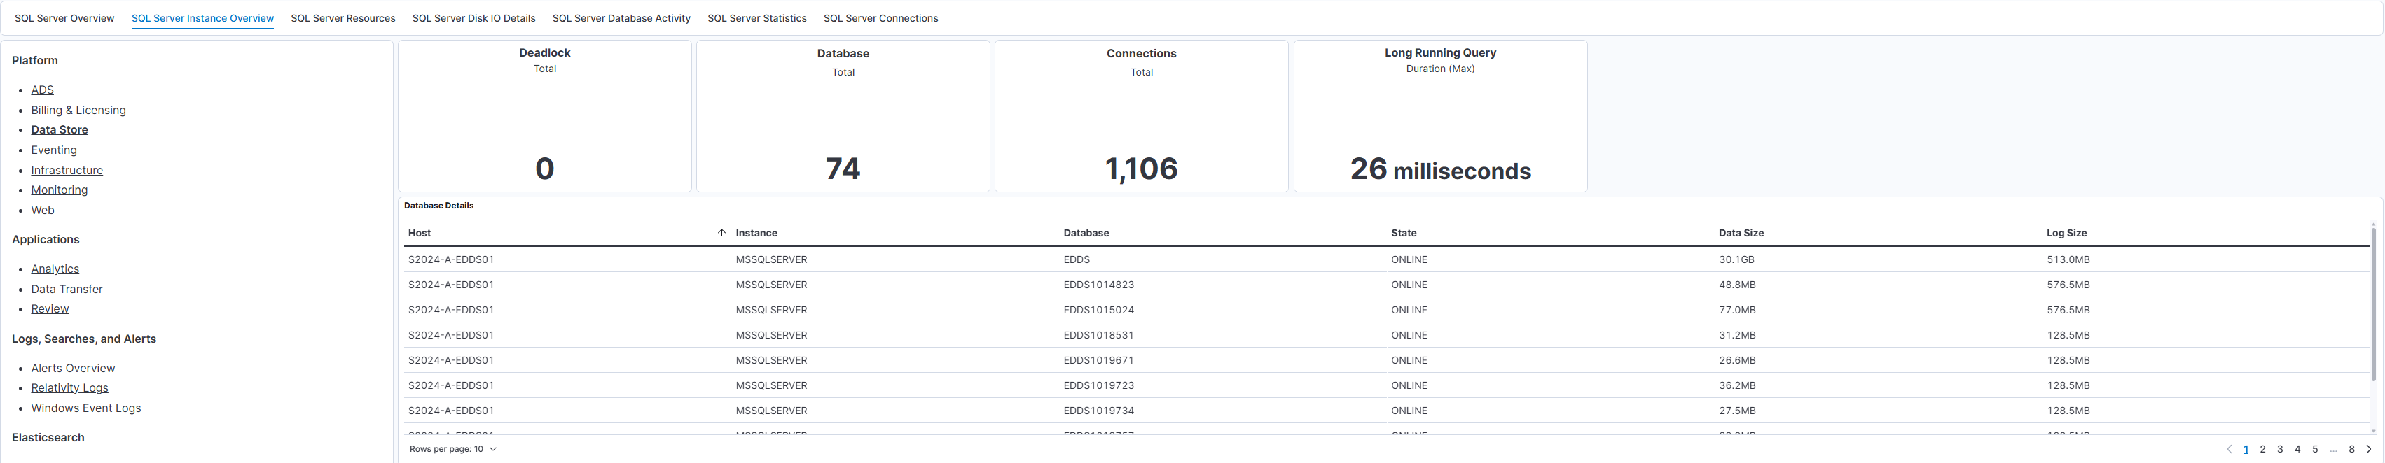Follow the Billing & Licensing link
The height and width of the screenshot is (463, 2385).
(78, 110)
